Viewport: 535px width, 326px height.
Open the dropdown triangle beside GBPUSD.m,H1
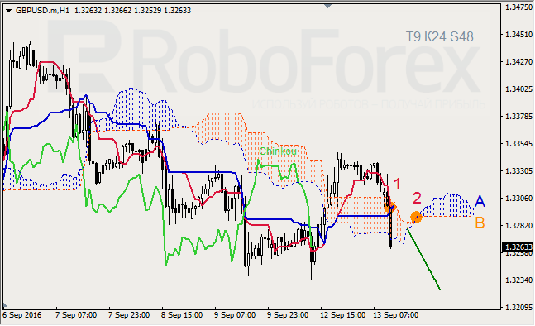pyautogui.click(x=8, y=11)
